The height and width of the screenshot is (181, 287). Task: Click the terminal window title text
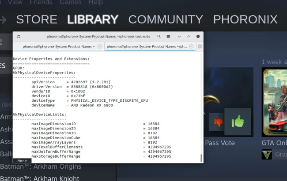[98, 37]
